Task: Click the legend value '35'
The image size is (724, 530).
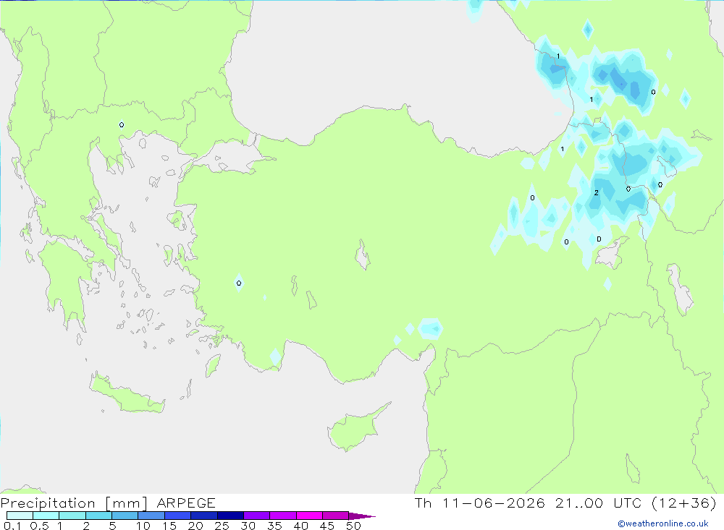Action: [274, 526]
